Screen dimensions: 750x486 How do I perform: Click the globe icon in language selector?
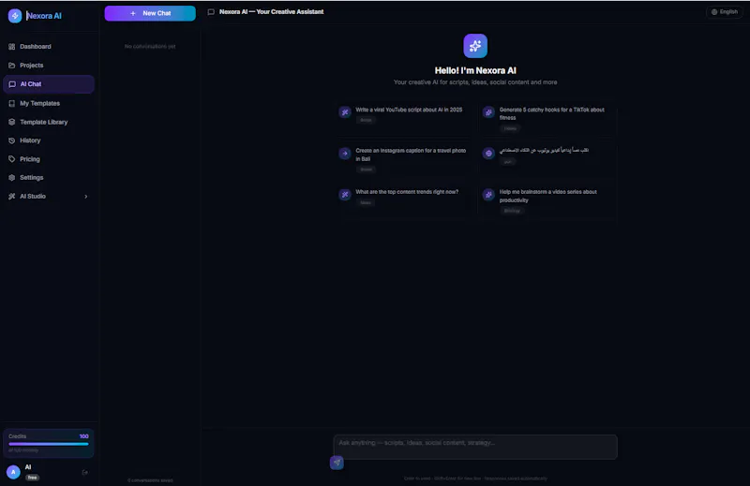pyautogui.click(x=714, y=12)
